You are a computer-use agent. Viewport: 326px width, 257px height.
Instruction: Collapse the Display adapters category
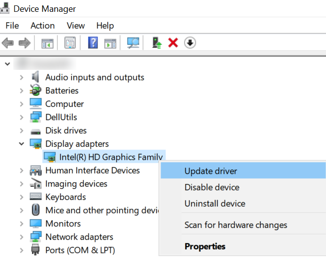(x=21, y=144)
